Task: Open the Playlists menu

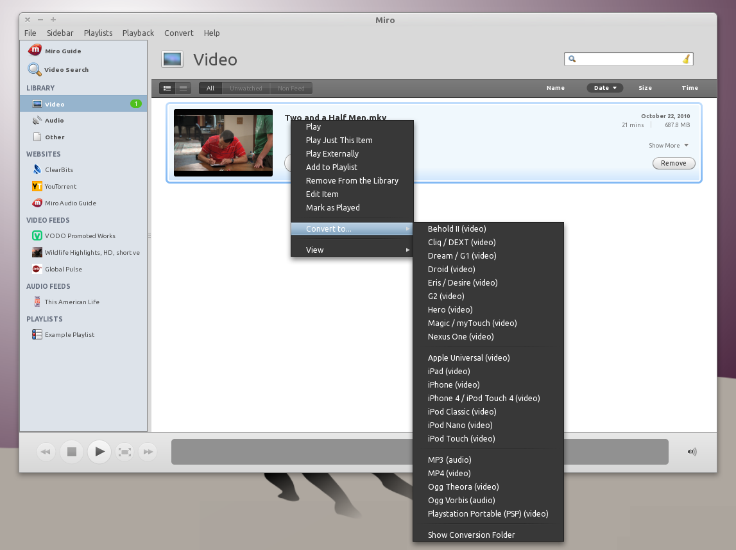Action: [98, 33]
